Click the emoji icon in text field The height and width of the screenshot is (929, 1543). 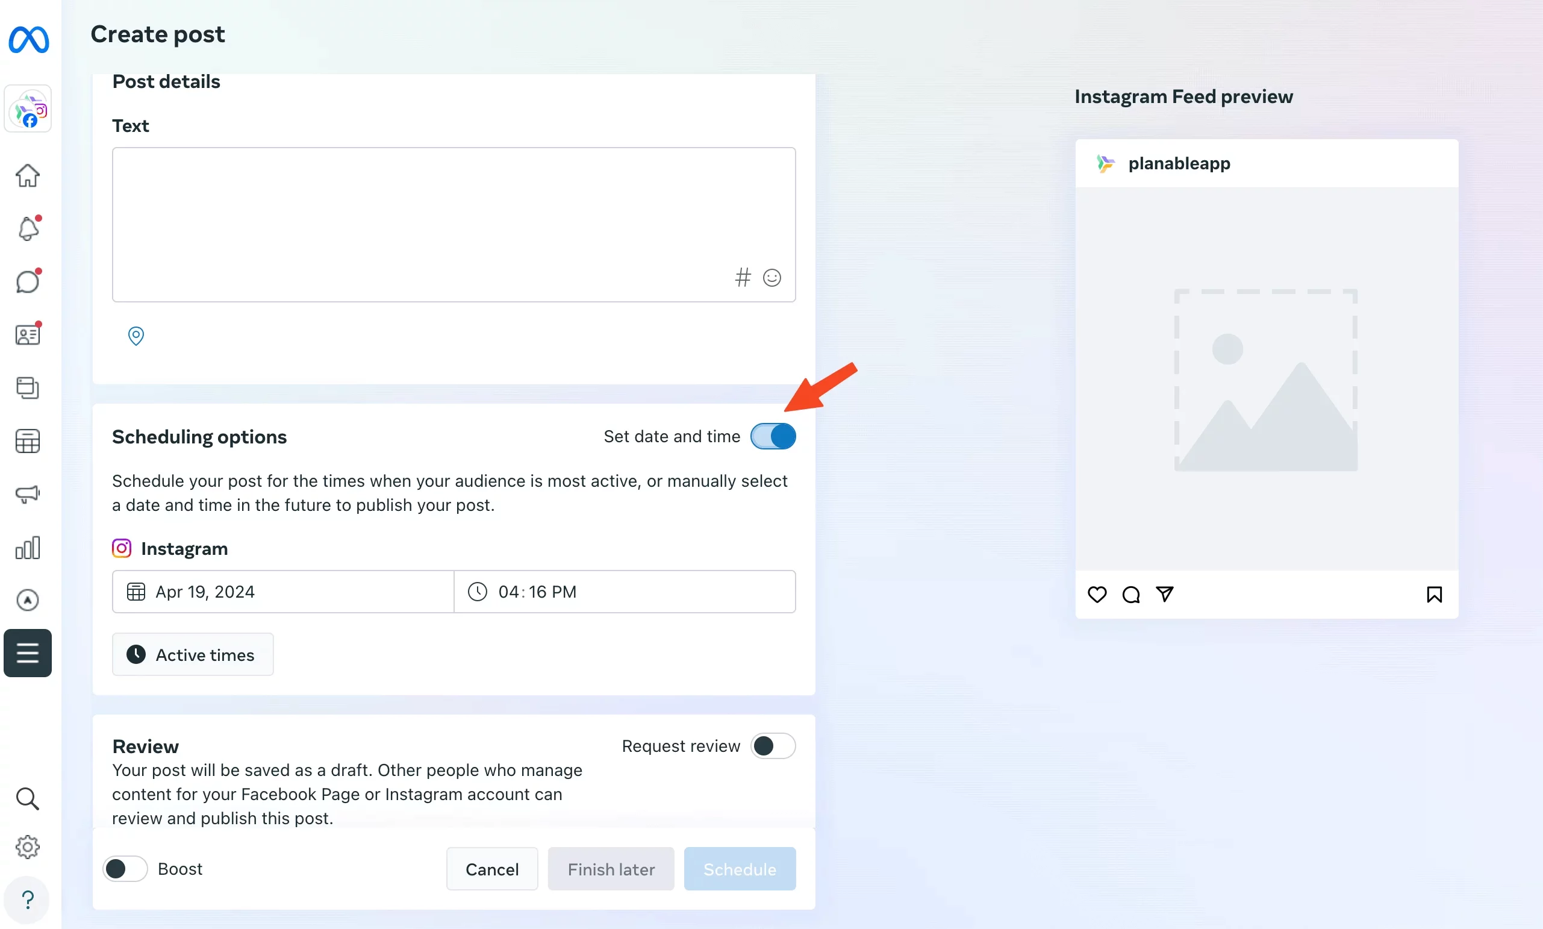[x=773, y=278]
